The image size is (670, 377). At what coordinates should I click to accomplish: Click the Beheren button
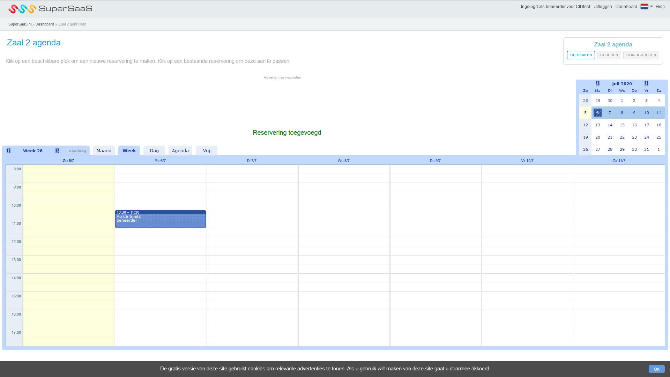(x=609, y=55)
